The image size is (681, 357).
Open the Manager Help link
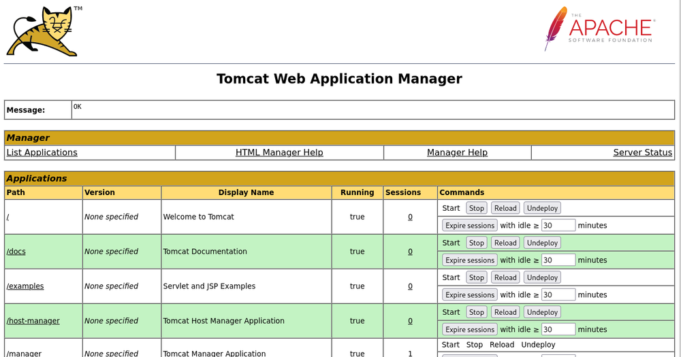pyautogui.click(x=458, y=153)
